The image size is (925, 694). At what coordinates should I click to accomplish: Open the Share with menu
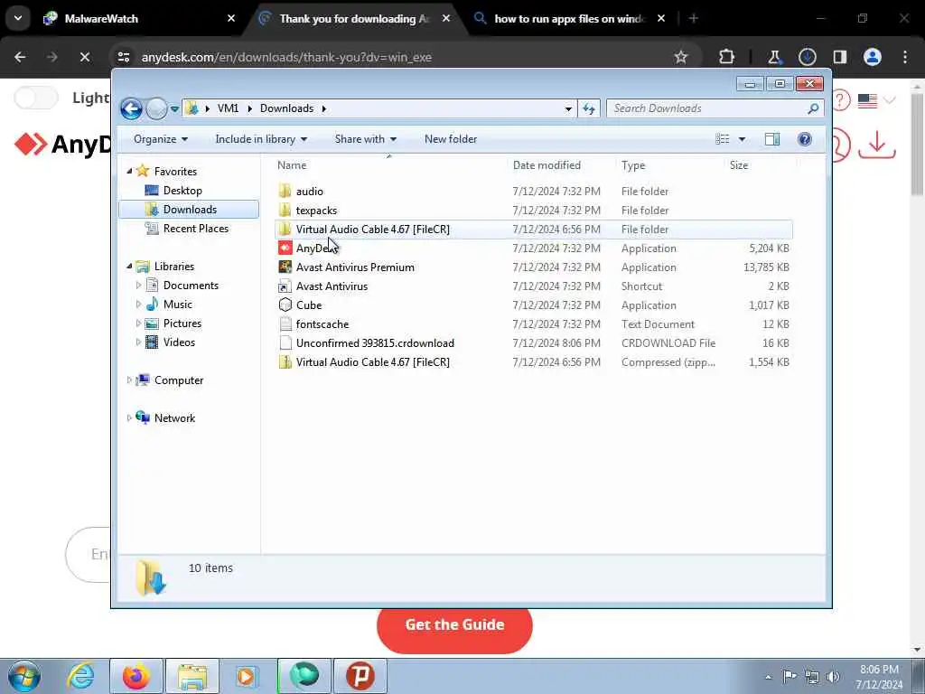(365, 139)
